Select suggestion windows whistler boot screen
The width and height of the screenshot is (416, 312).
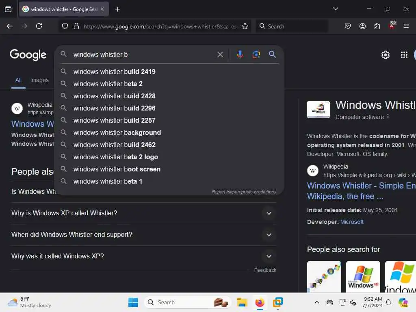point(169,169)
